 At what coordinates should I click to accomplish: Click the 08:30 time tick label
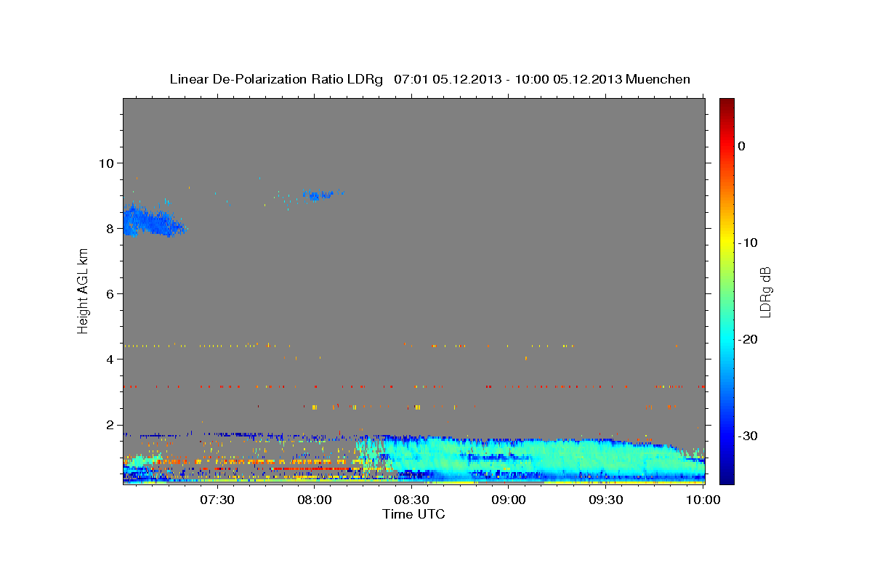pyautogui.click(x=411, y=500)
